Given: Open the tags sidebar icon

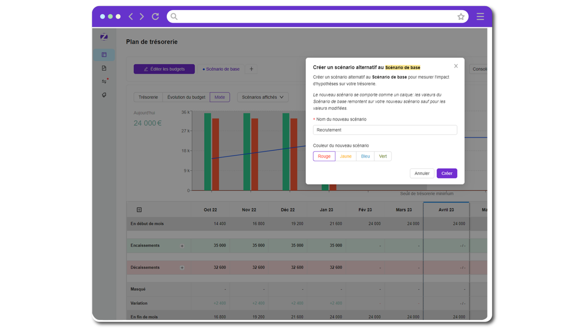Looking at the screenshot, I should pos(104,95).
